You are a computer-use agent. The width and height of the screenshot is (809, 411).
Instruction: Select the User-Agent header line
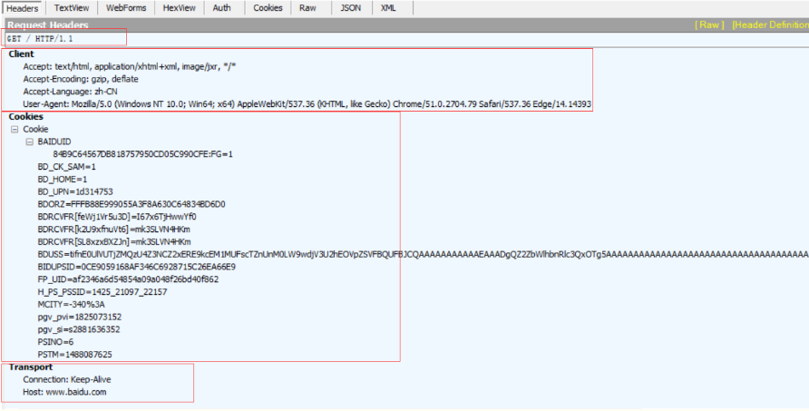307,103
